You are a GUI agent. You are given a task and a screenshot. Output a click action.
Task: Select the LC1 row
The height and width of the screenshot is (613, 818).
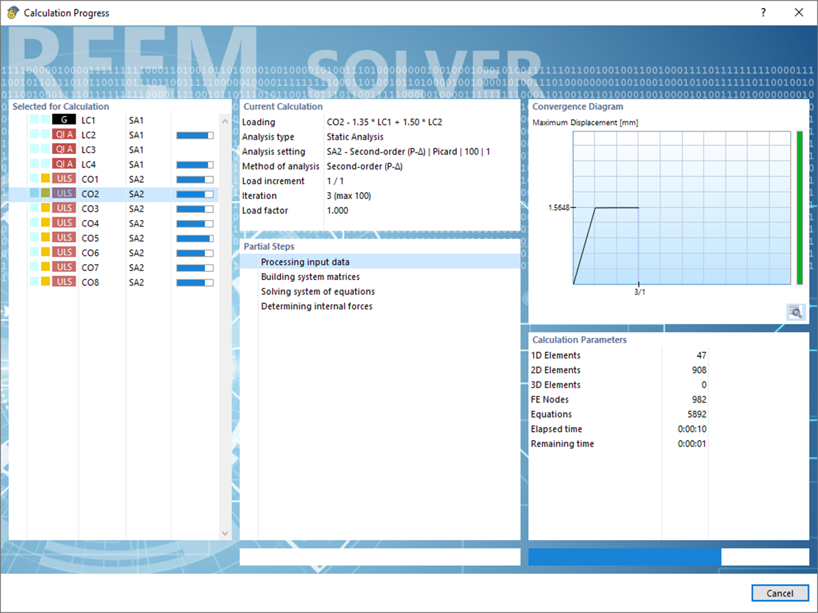click(114, 120)
